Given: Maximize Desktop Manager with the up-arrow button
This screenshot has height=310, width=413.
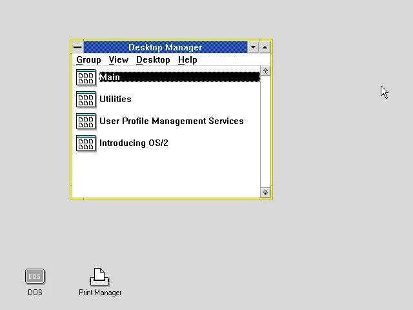Looking at the screenshot, I should pyautogui.click(x=265, y=47).
